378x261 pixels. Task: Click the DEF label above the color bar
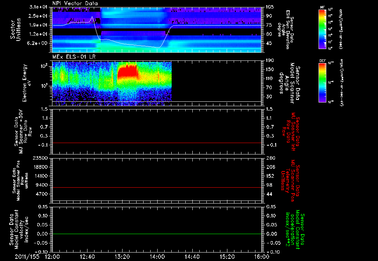tap(322, 61)
